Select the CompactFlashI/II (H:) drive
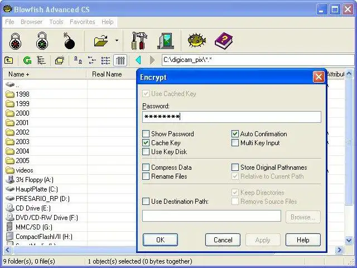Screen dimensions: 357x268 click(x=39, y=237)
